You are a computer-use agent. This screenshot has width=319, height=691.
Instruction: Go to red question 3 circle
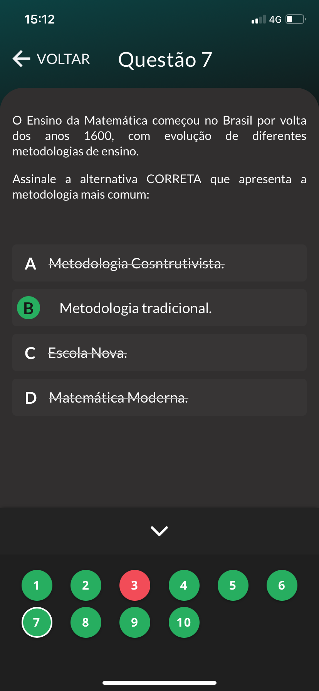pyautogui.click(x=134, y=585)
